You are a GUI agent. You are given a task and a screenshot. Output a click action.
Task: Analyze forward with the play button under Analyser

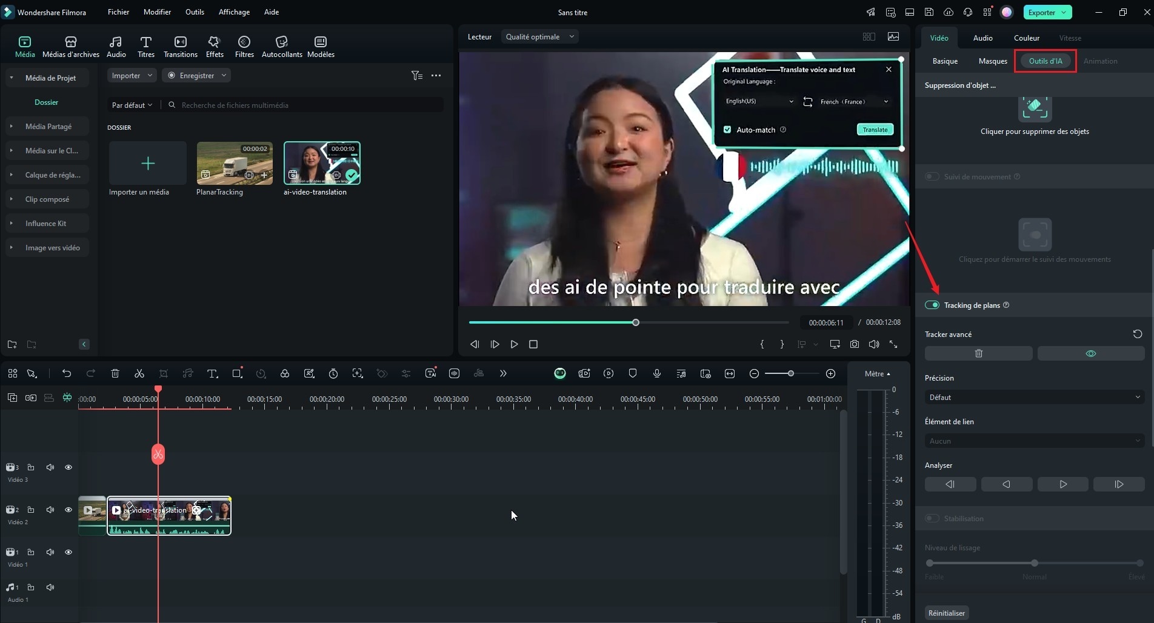pos(1063,484)
